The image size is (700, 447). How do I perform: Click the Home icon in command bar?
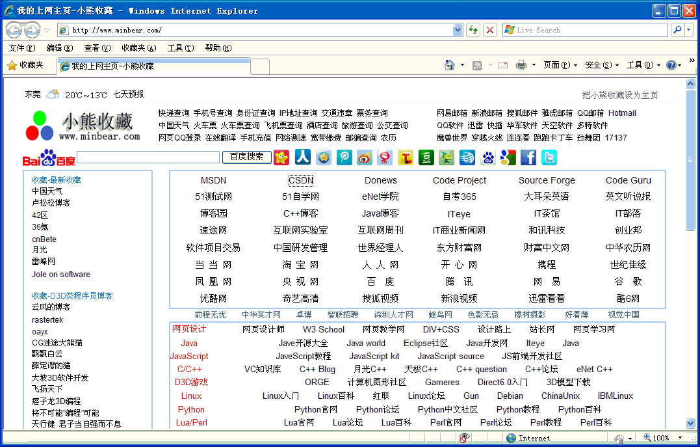[449, 65]
